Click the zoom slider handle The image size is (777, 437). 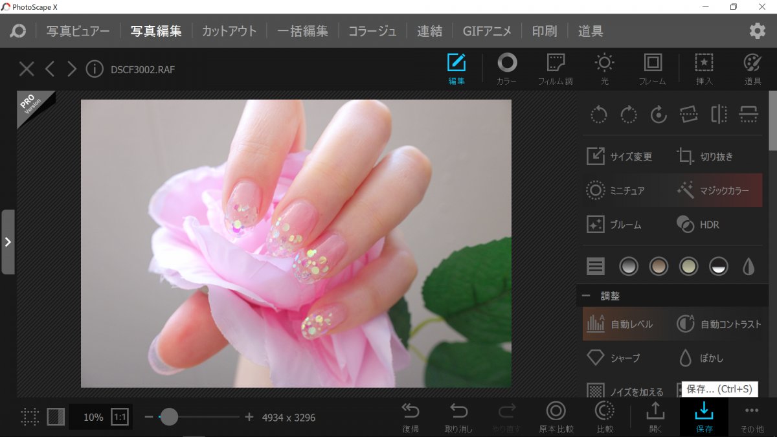[x=169, y=417]
